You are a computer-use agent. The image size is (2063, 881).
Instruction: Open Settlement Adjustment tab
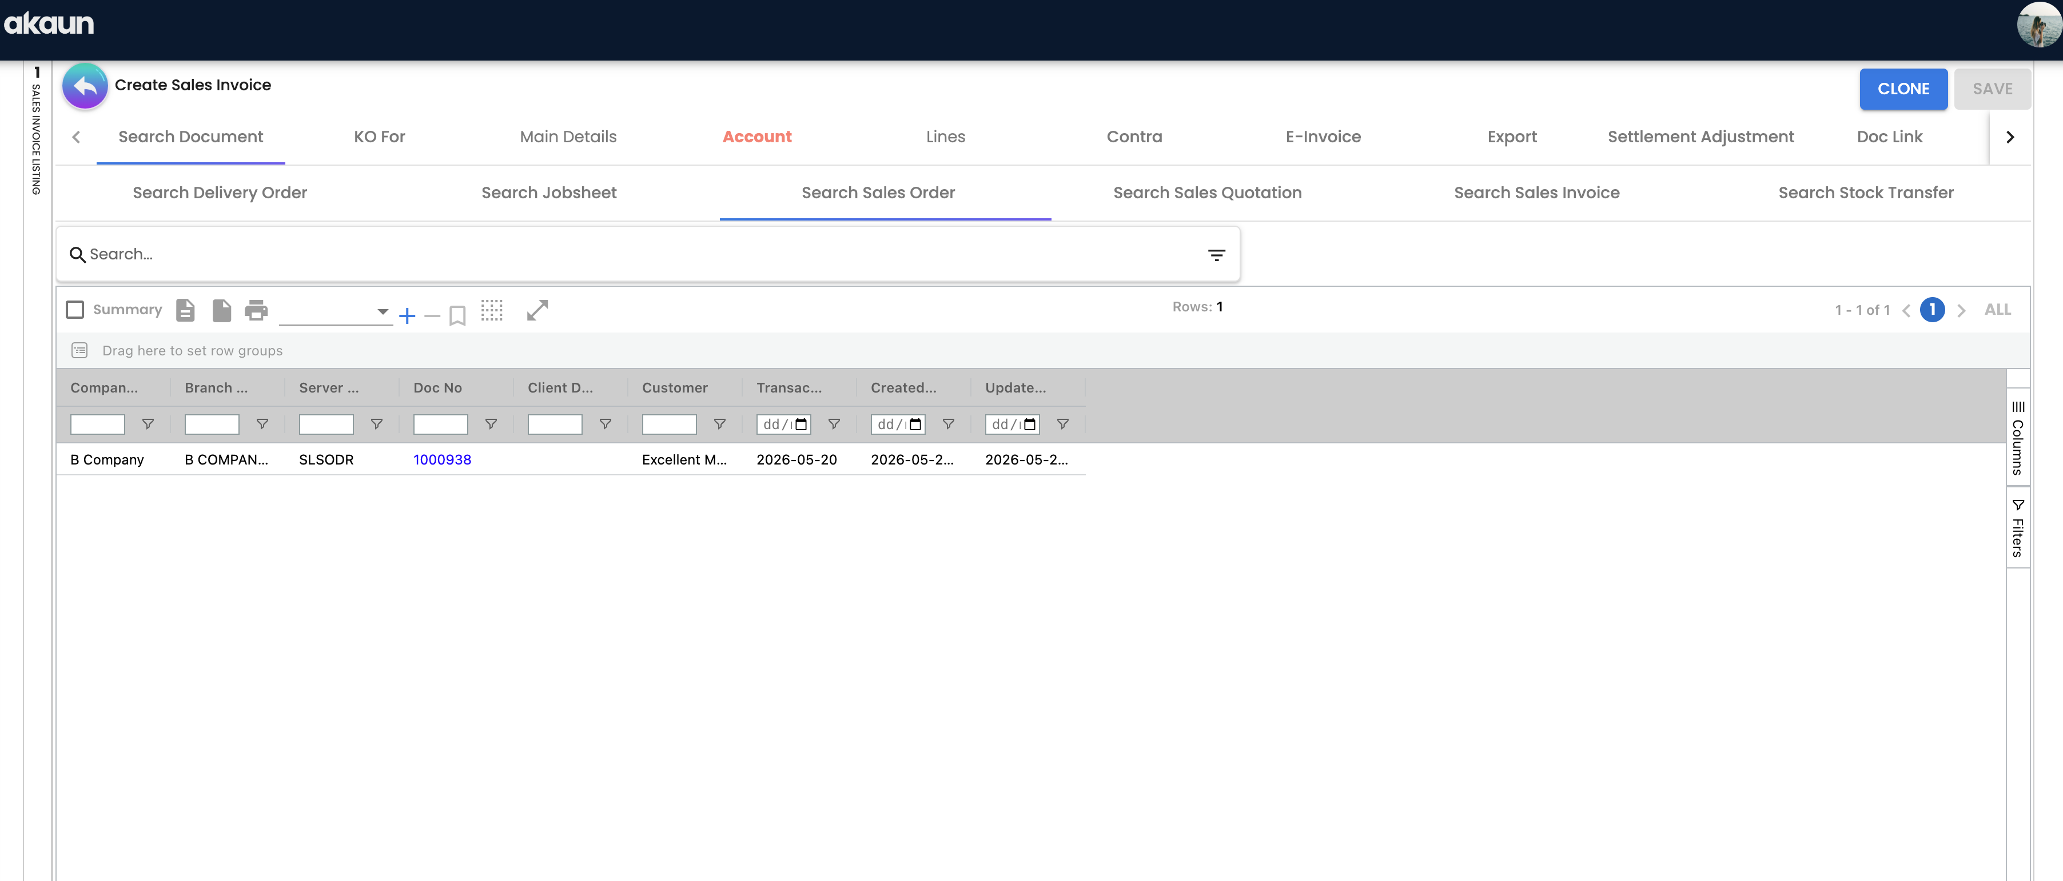coord(1701,137)
